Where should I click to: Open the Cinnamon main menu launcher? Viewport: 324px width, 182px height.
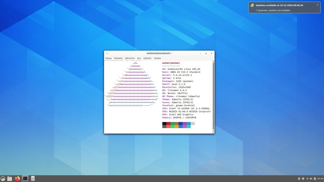point(3,178)
